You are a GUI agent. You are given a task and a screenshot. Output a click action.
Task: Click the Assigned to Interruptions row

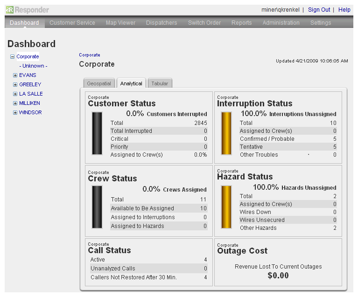point(159,217)
